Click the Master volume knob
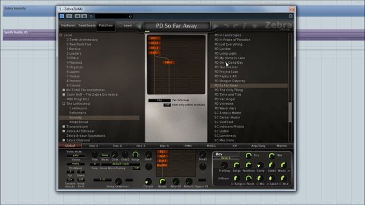The image size is (365, 205). pos(162,181)
